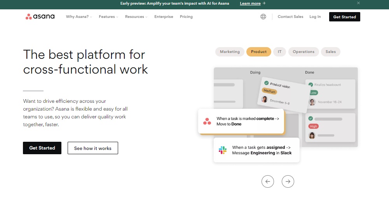Click the Slack logo in automation card

(x=223, y=150)
